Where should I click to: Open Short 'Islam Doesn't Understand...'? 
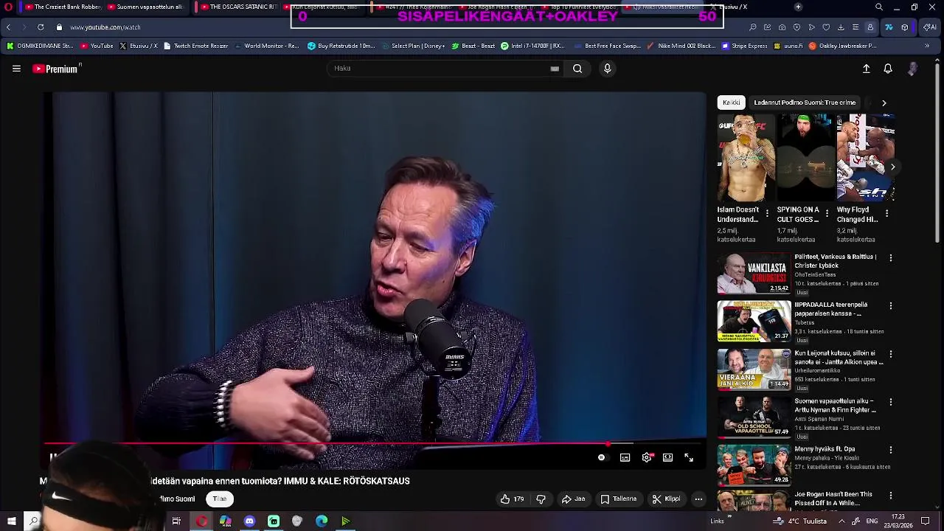746,158
